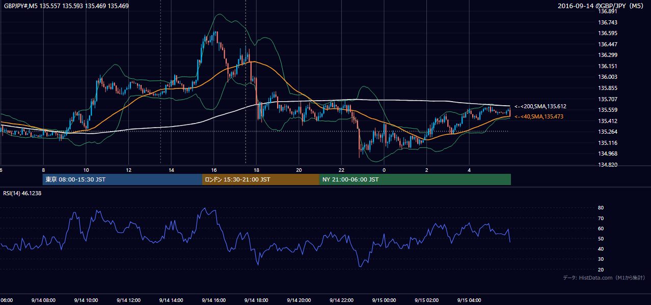Click price axis value 135.855
The width and height of the screenshot is (651, 305).
[x=608, y=88]
